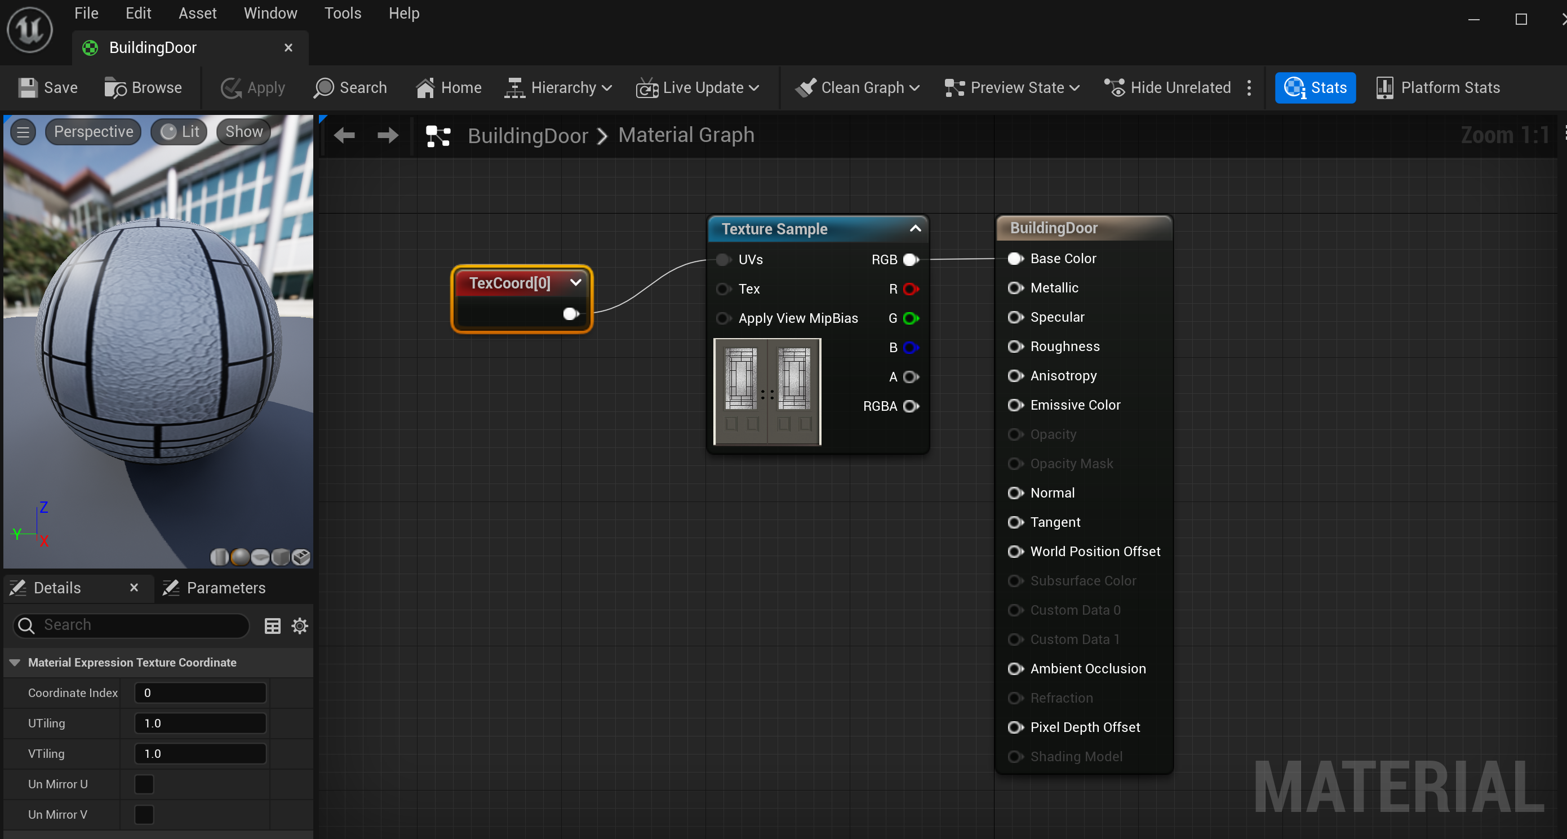1567x839 pixels.
Task: Toggle the Stats button off
Action: 1315,87
